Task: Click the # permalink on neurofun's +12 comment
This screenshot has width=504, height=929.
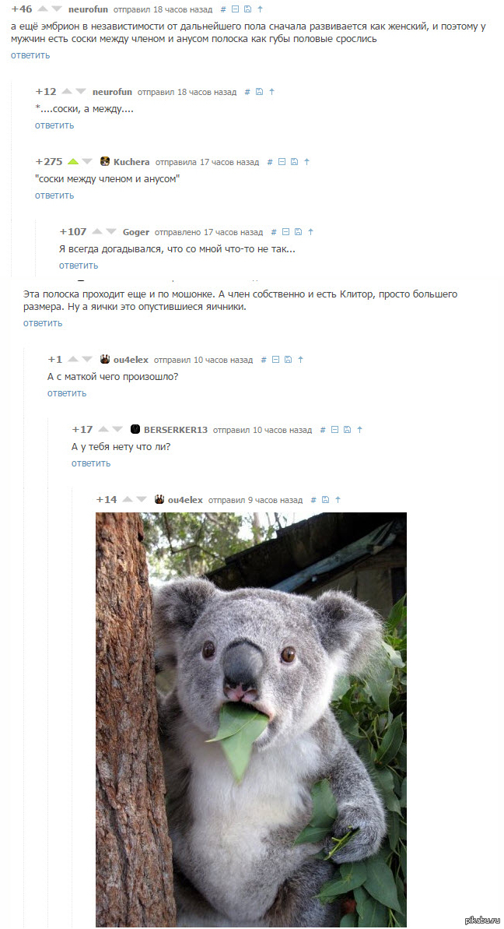Action: 248,92
